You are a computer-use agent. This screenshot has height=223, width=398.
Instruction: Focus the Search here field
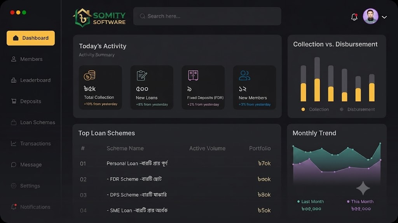pyautogui.click(x=207, y=16)
